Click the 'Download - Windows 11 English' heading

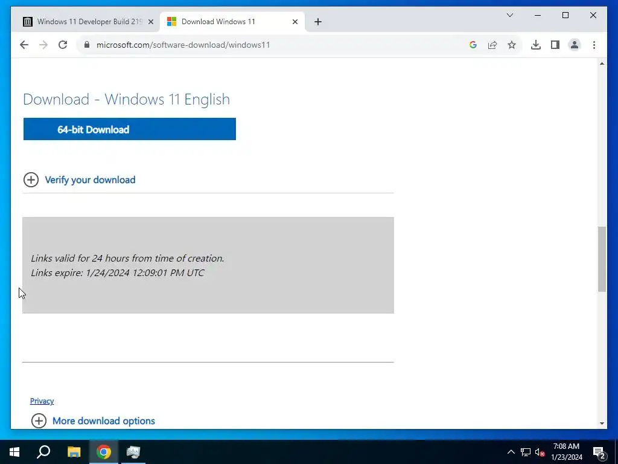pos(127,99)
